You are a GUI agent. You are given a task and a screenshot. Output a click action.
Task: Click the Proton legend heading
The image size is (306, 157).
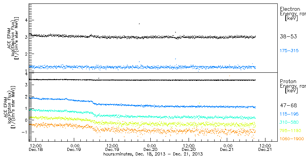[288, 81]
